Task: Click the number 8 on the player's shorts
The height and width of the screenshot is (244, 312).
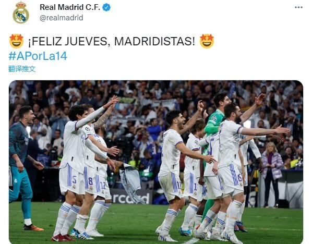Action: pos(90,181)
